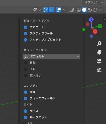
Task: Switch to Material Preview shading
Action: [90, 10]
